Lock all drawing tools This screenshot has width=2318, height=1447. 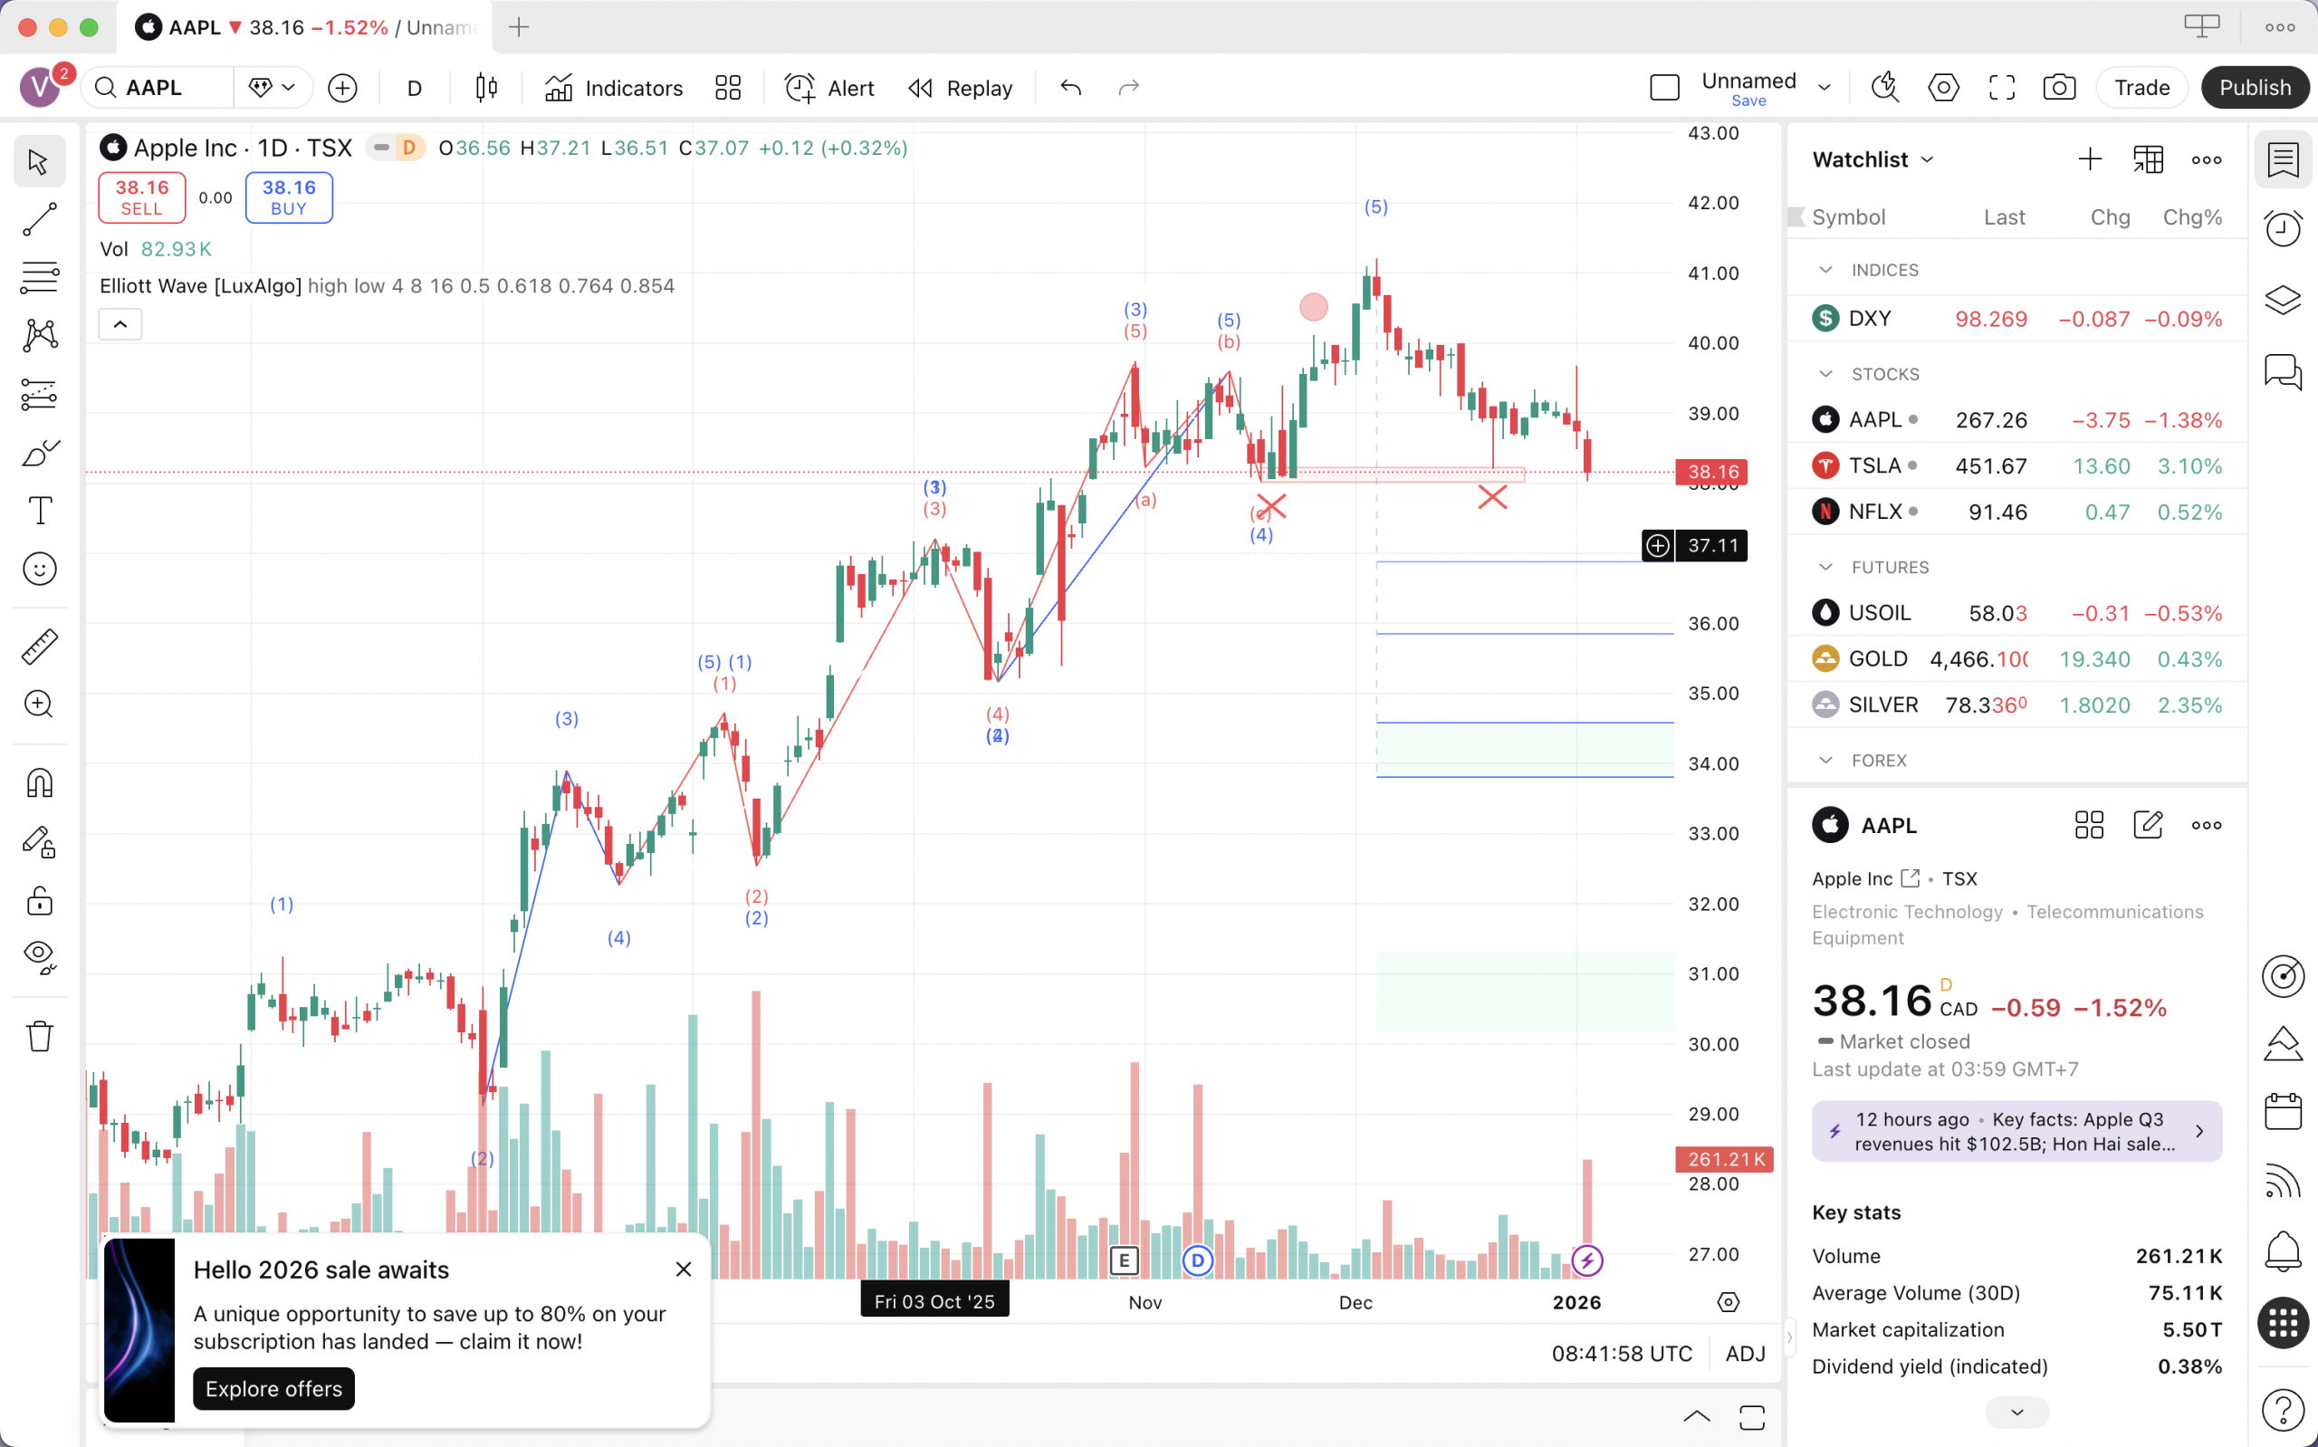coord(39,901)
